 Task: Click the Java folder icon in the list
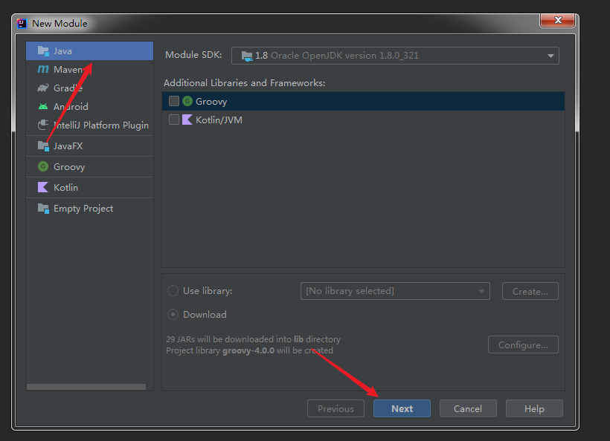coord(43,50)
